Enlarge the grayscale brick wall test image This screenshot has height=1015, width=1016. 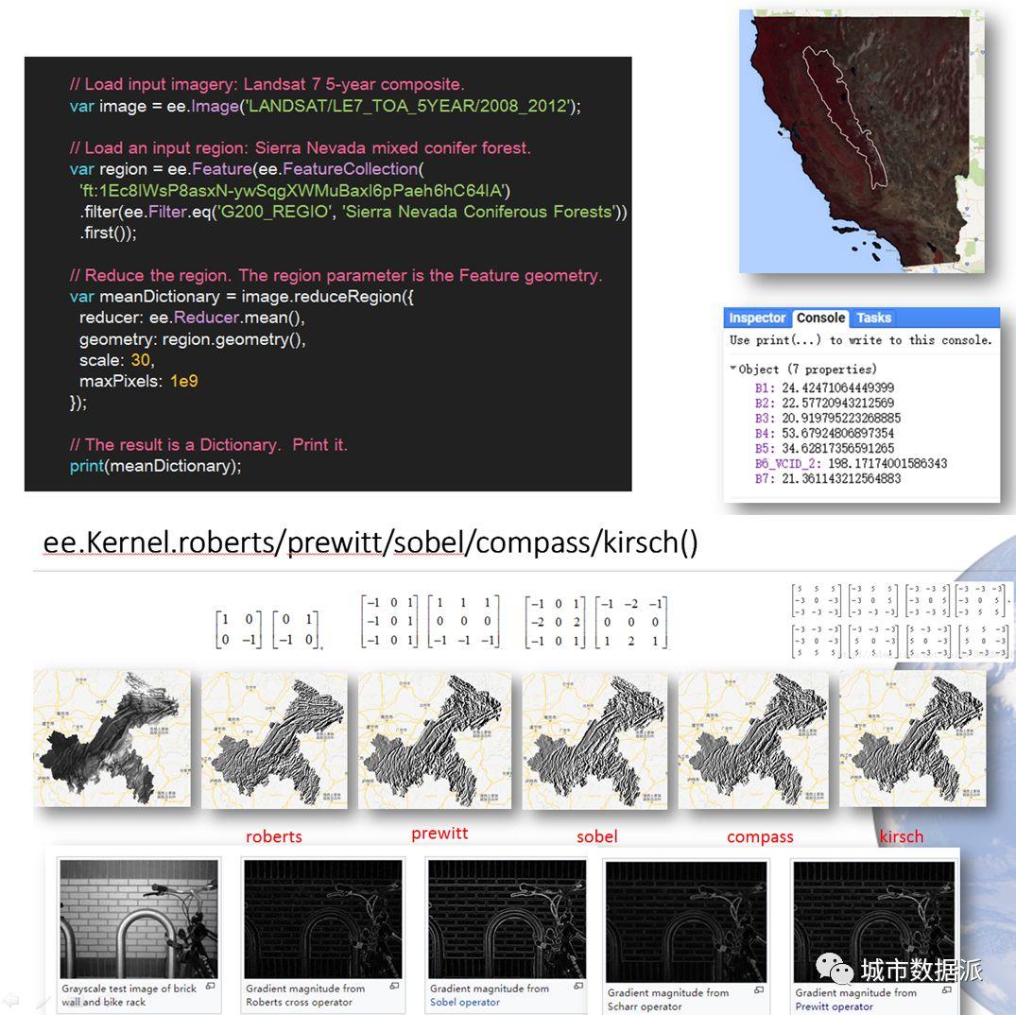tap(210, 986)
